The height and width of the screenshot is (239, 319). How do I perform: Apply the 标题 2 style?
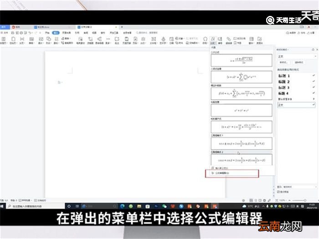point(297,81)
